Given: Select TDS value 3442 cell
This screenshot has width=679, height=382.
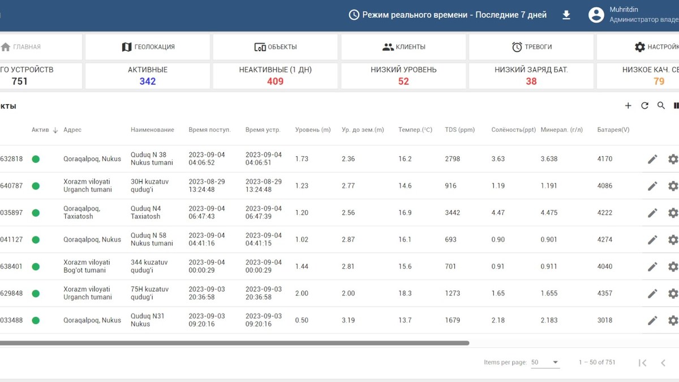Looking at the screenshot, I should click(453, 213).
